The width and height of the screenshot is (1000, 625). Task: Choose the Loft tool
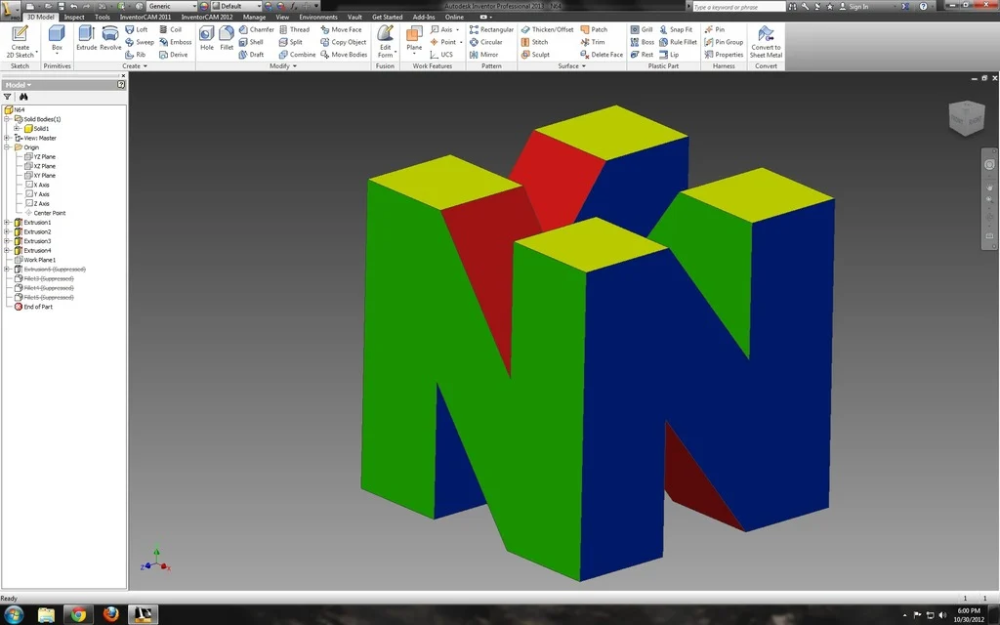[x=137, y=29]
